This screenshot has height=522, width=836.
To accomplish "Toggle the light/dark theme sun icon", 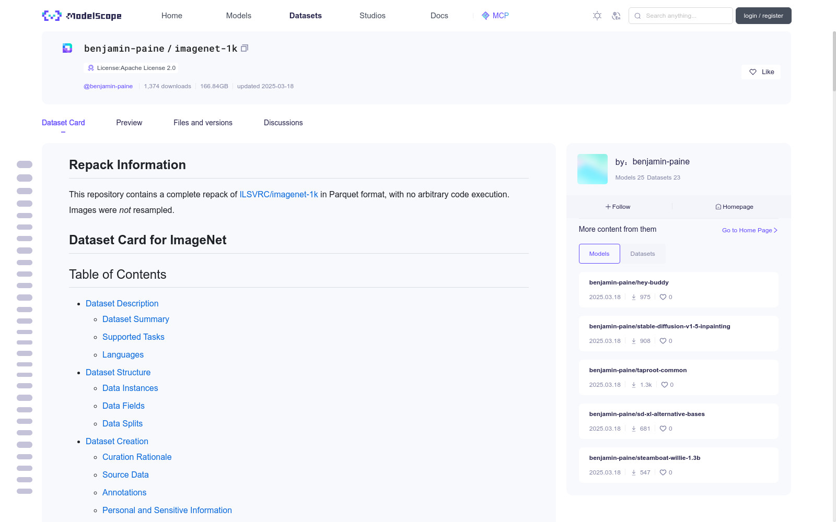I will tap(597, 16).
